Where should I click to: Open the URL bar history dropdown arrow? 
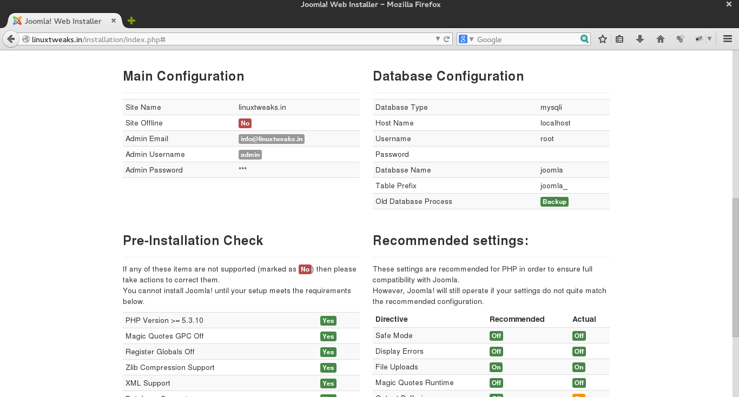[x=438, y=39]
